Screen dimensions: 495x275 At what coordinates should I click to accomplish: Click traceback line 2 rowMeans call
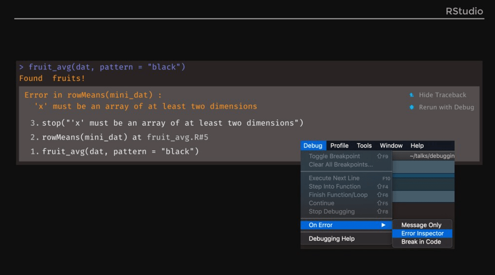click(x=85, y=137)
